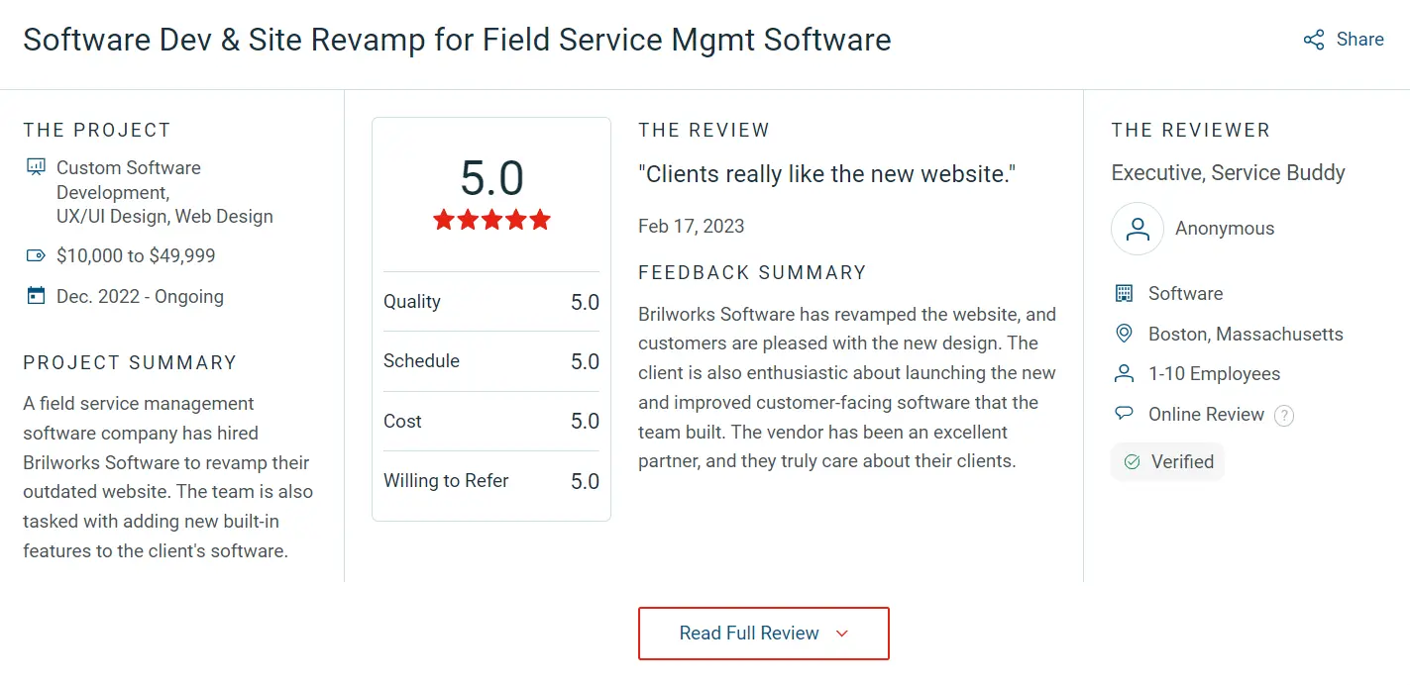Screen dimensions: 1410x685
Task: Select the review title heading
Action: (x=826, y=173)
